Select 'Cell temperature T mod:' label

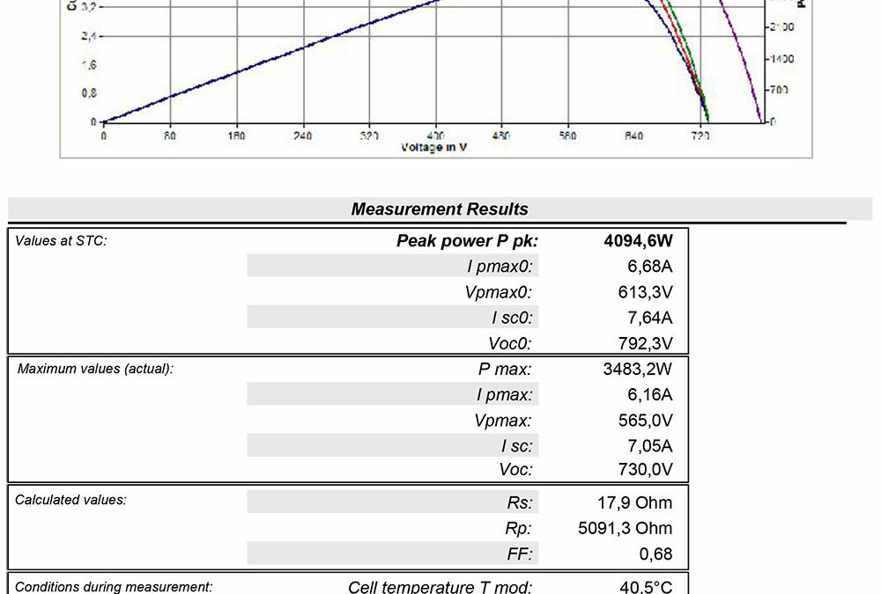[x=440, y=587]
